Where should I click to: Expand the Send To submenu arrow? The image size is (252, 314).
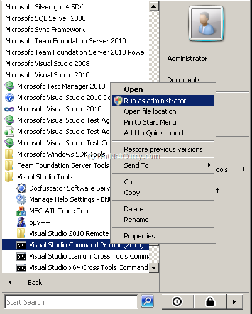coord(209,165)
